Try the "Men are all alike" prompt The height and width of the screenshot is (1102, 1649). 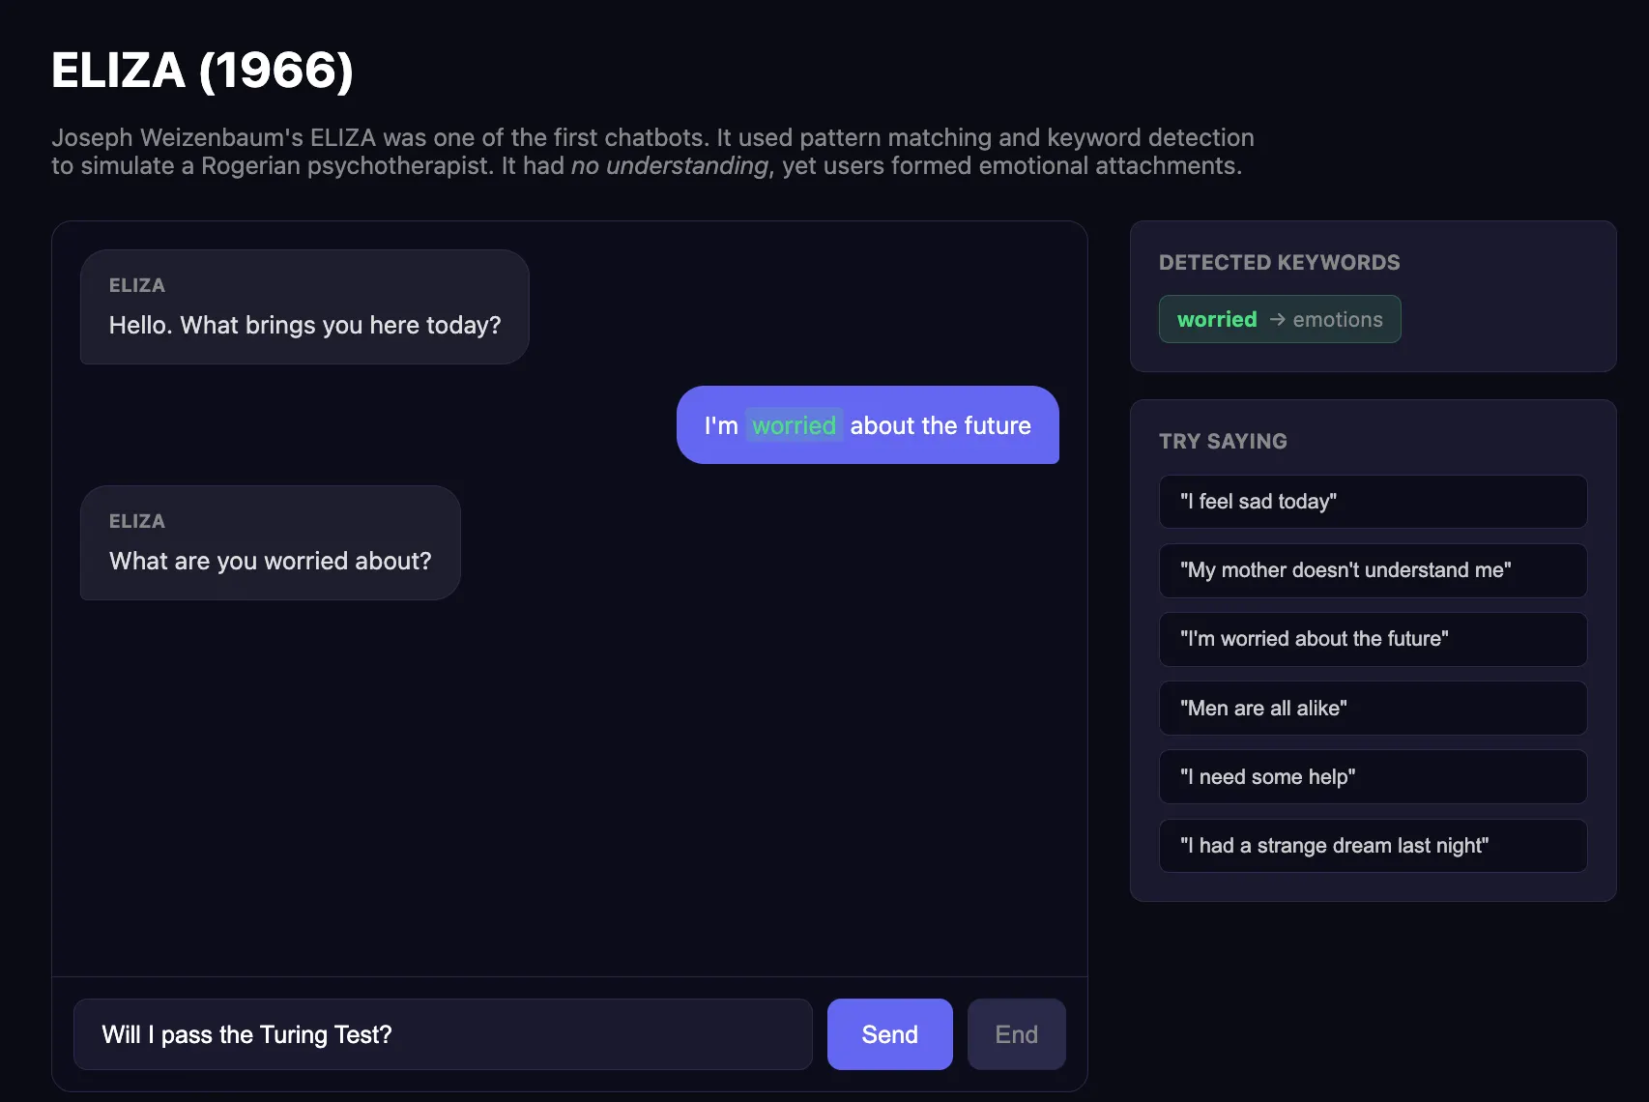point(1373,708)
